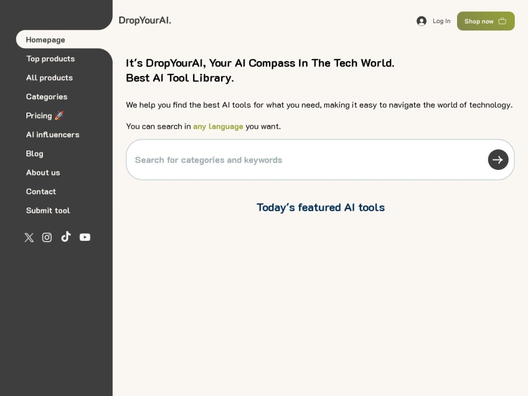The image size is (528, 396).
Task: Click the Log In link
Action: (442, 21)
